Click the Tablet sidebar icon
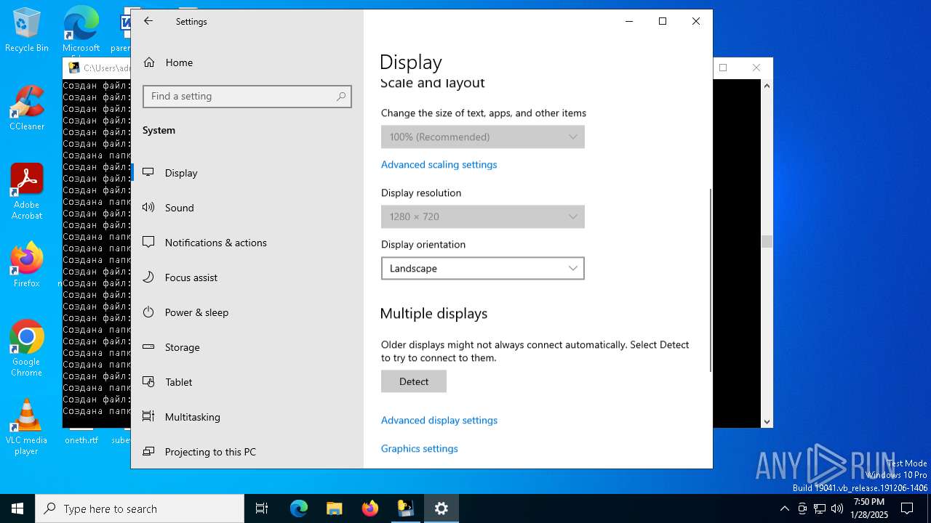The height and width of the screenshot is (523, 931). point(148,382)
